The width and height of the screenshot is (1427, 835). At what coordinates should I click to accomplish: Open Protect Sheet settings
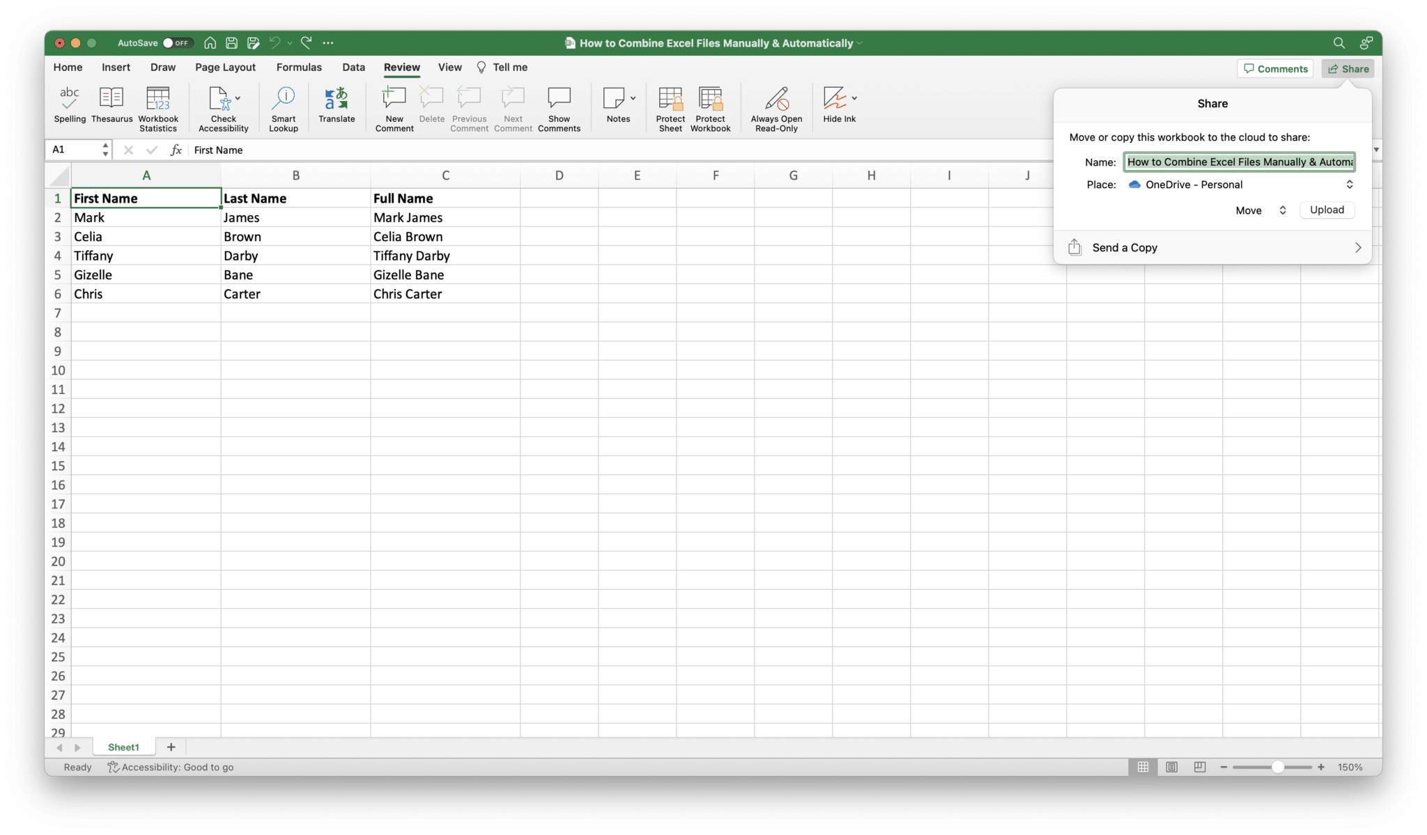(x=669, y=106)
